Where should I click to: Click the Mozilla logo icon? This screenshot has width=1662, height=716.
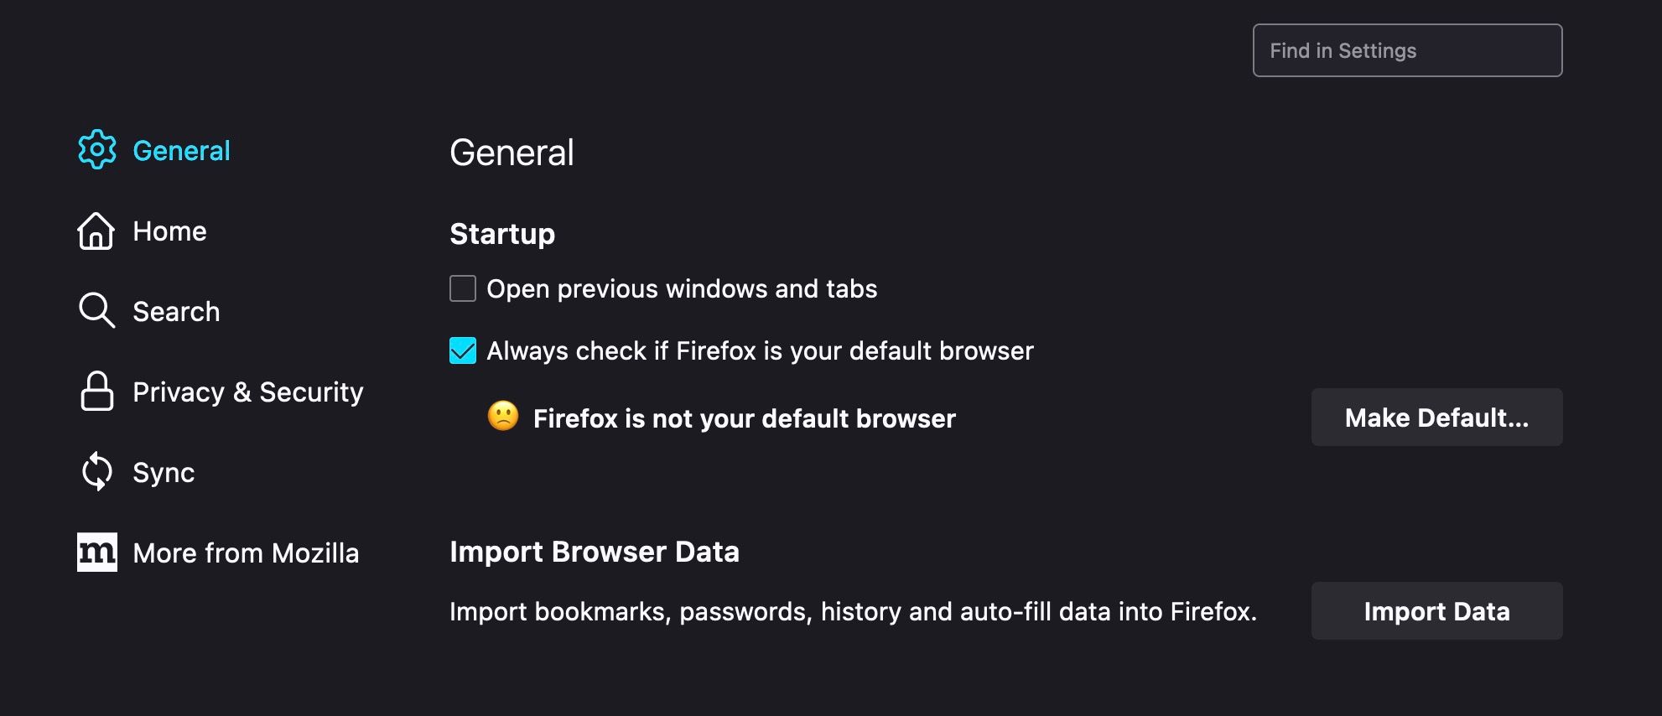pyautogui.click(x=96, y=553)
